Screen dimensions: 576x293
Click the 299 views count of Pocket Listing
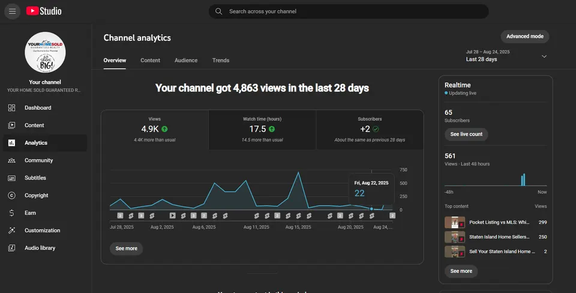point(542,222)
